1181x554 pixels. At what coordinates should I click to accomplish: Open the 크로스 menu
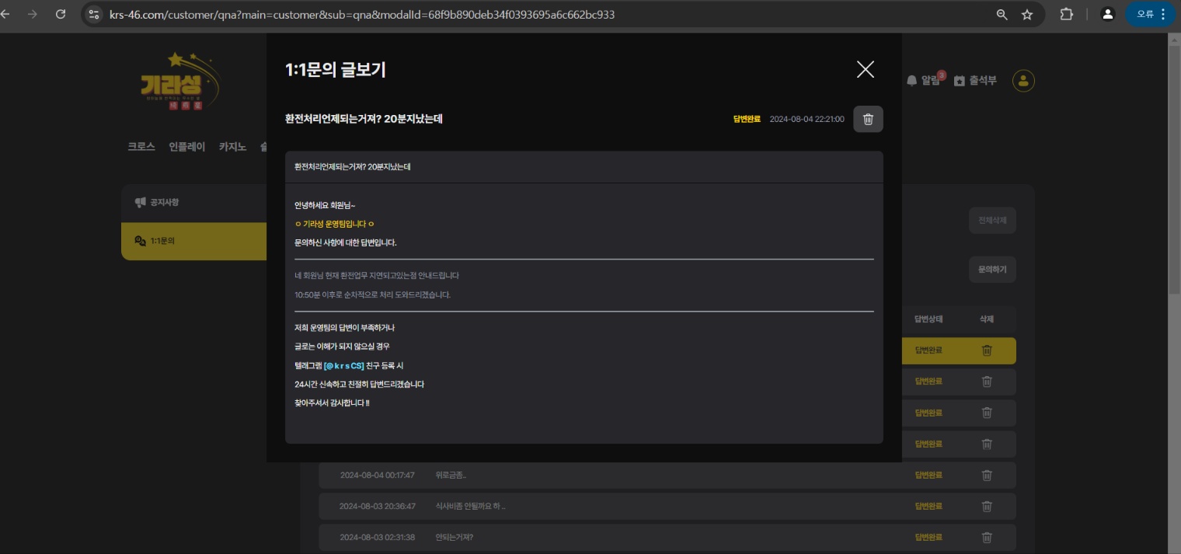(x=141, y=147)
